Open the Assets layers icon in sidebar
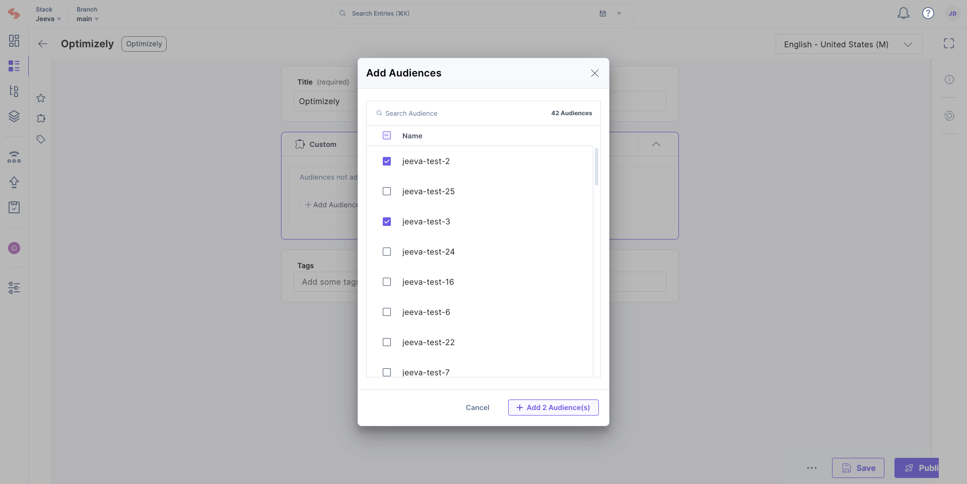The image size is (967, 484). pos(14,116)
